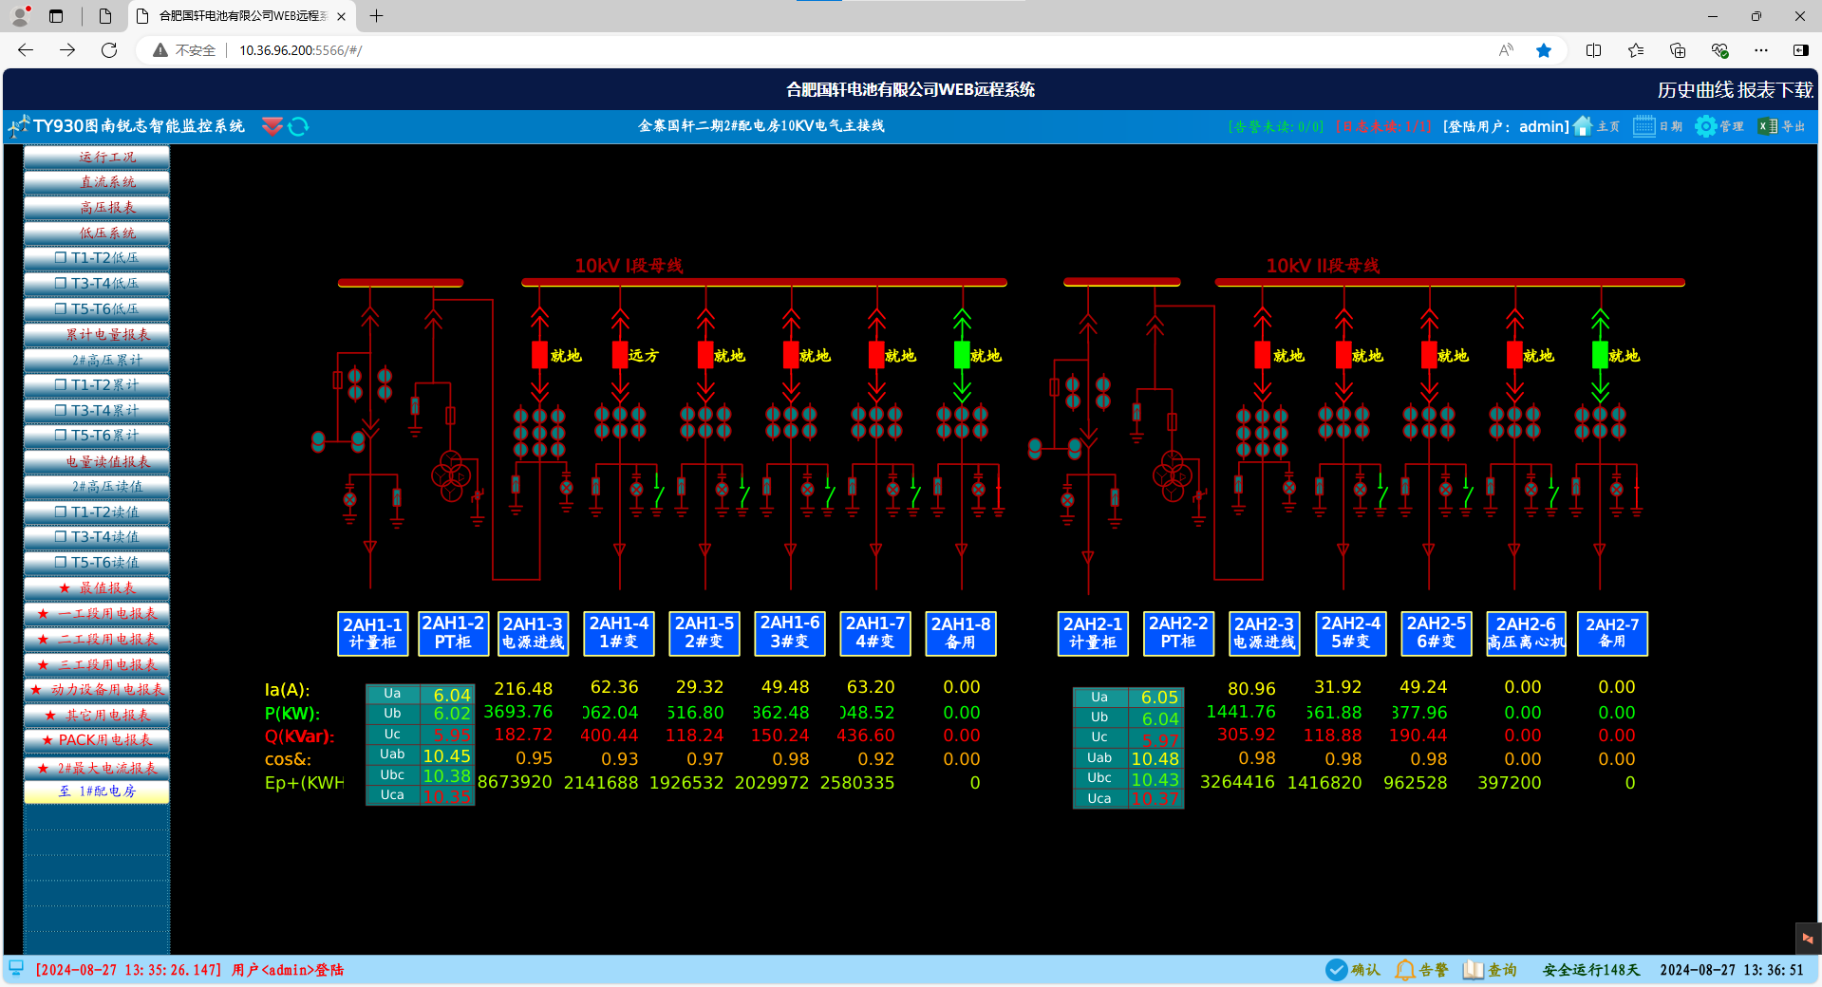The height and width of the screenshot is (987, 1822).
Task: Click the 历史曲线 link in header
Action: [1696, 90]
